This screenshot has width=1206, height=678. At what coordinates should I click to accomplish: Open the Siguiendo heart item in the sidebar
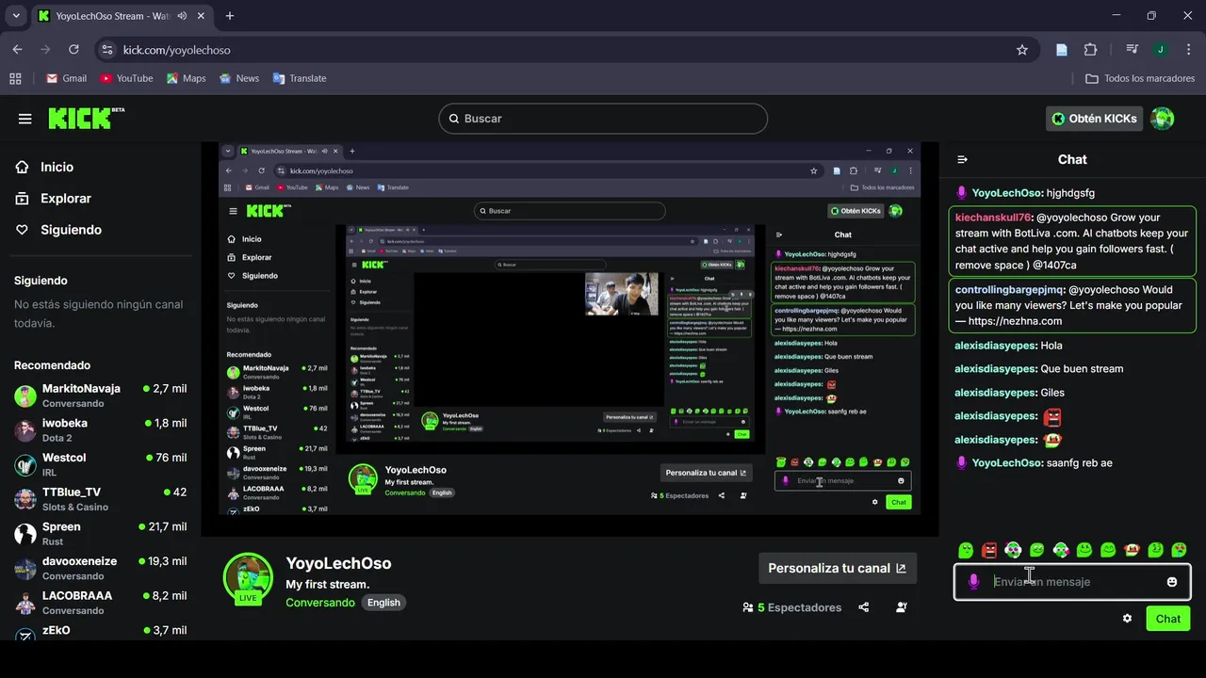coord(71,230)
